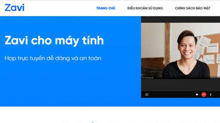Go to Điều khoản sử dụng page
This screenshot has width=220, height=123.
145,8
